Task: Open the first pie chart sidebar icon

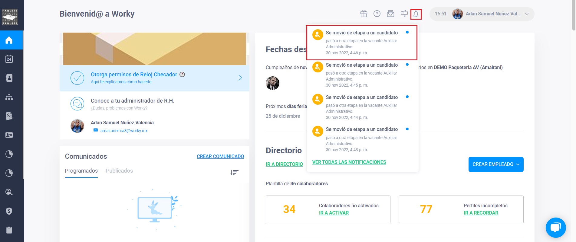Action: point(9,154)
